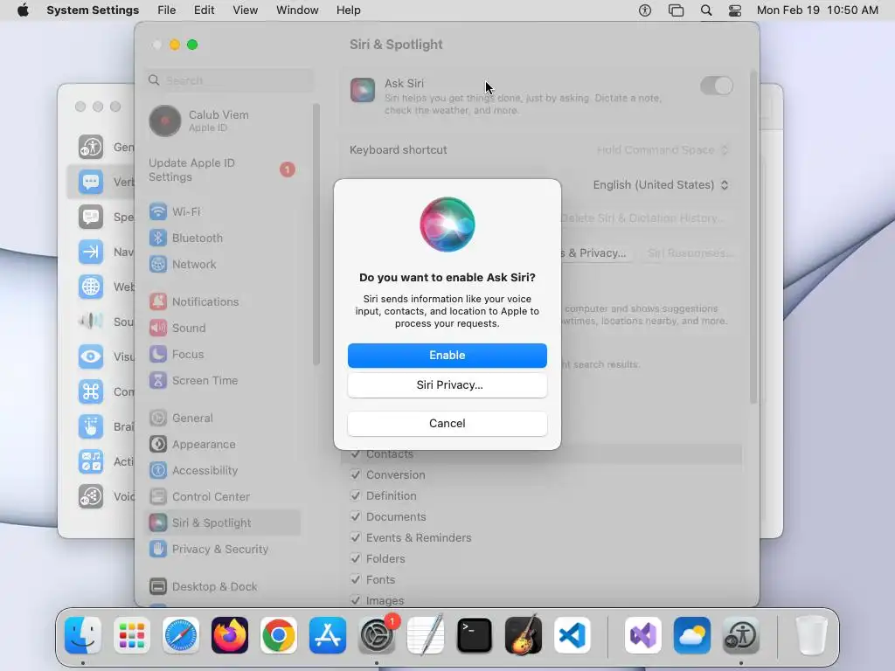Open App Store from the Dock
The width and height of the screenshot is (895, 671).
point(328,635)
